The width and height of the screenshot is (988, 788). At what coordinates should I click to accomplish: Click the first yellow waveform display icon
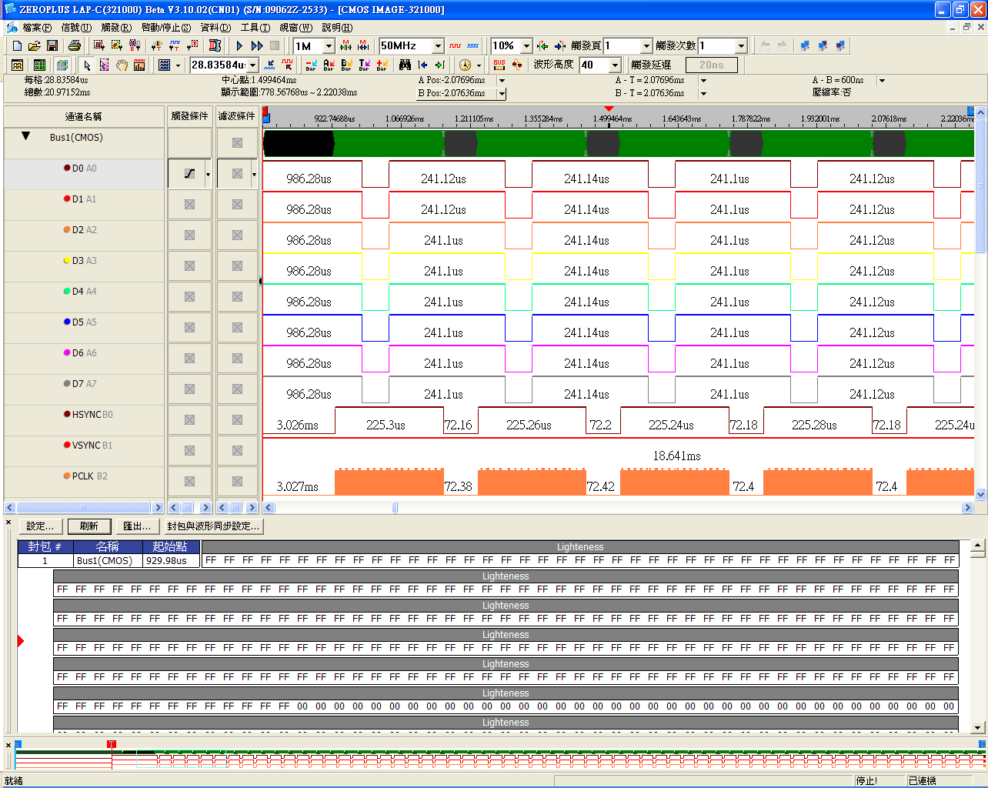(x=18, y=65)
